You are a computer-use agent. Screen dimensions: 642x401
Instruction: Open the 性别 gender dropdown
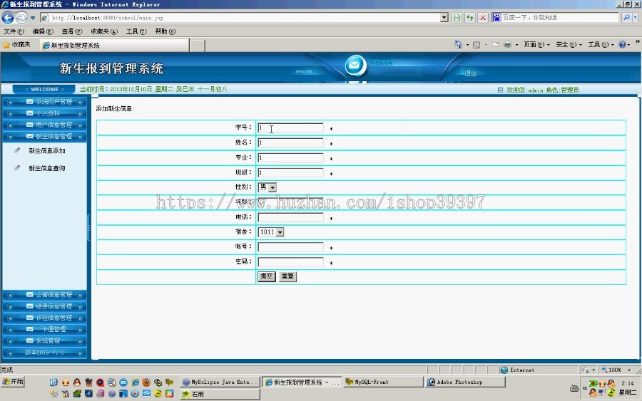click(267, 187)
